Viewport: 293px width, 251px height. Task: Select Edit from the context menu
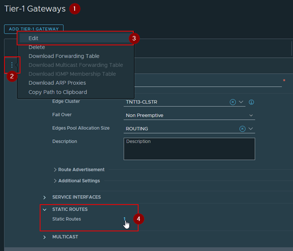pos(33,38)
